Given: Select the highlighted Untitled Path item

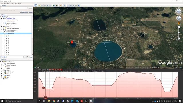Looking at the screenshot, I should [11, 33].
